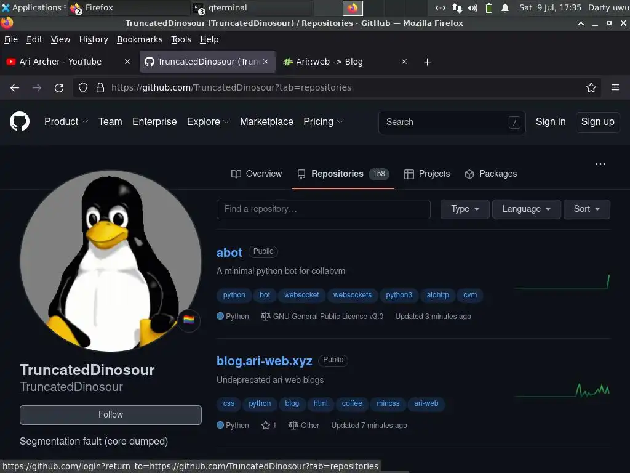The height and width of the screenshot is (473, 630).
Task: Click the volume icon in system tray
Action: (472, 7)
